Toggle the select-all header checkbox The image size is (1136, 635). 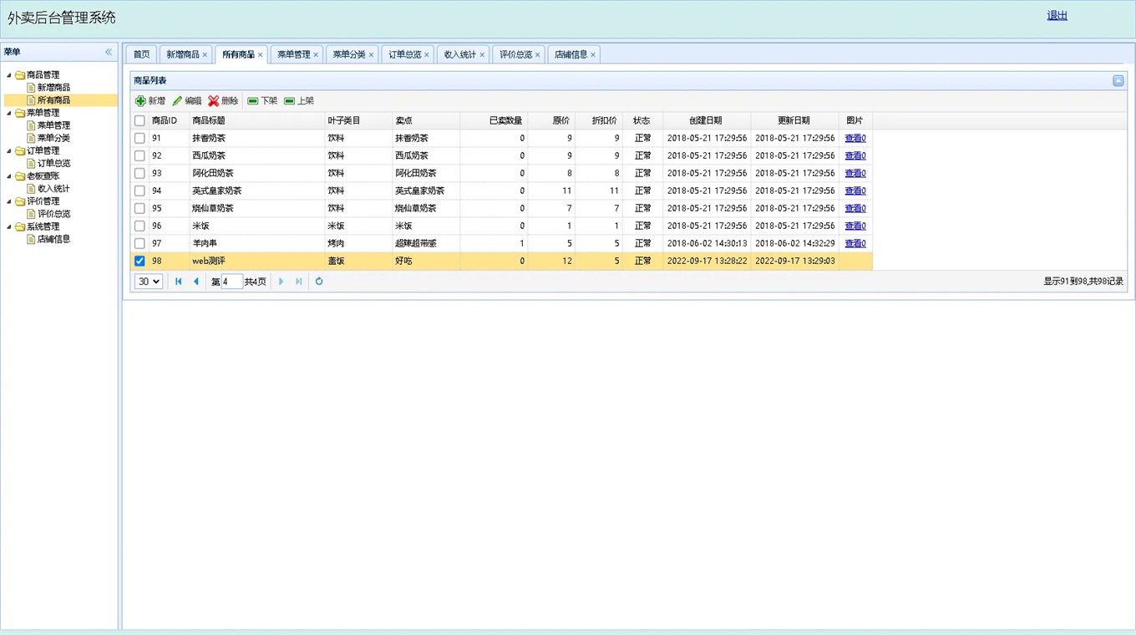point(139,121)
